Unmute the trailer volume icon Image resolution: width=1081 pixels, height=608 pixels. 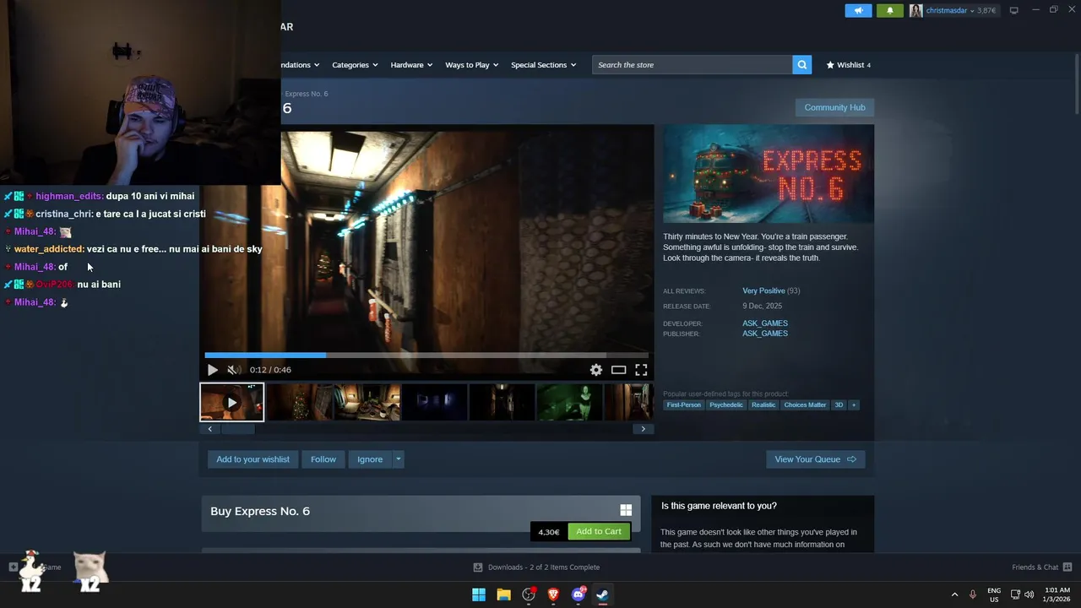pyautogui.click(x=232, y=370)
